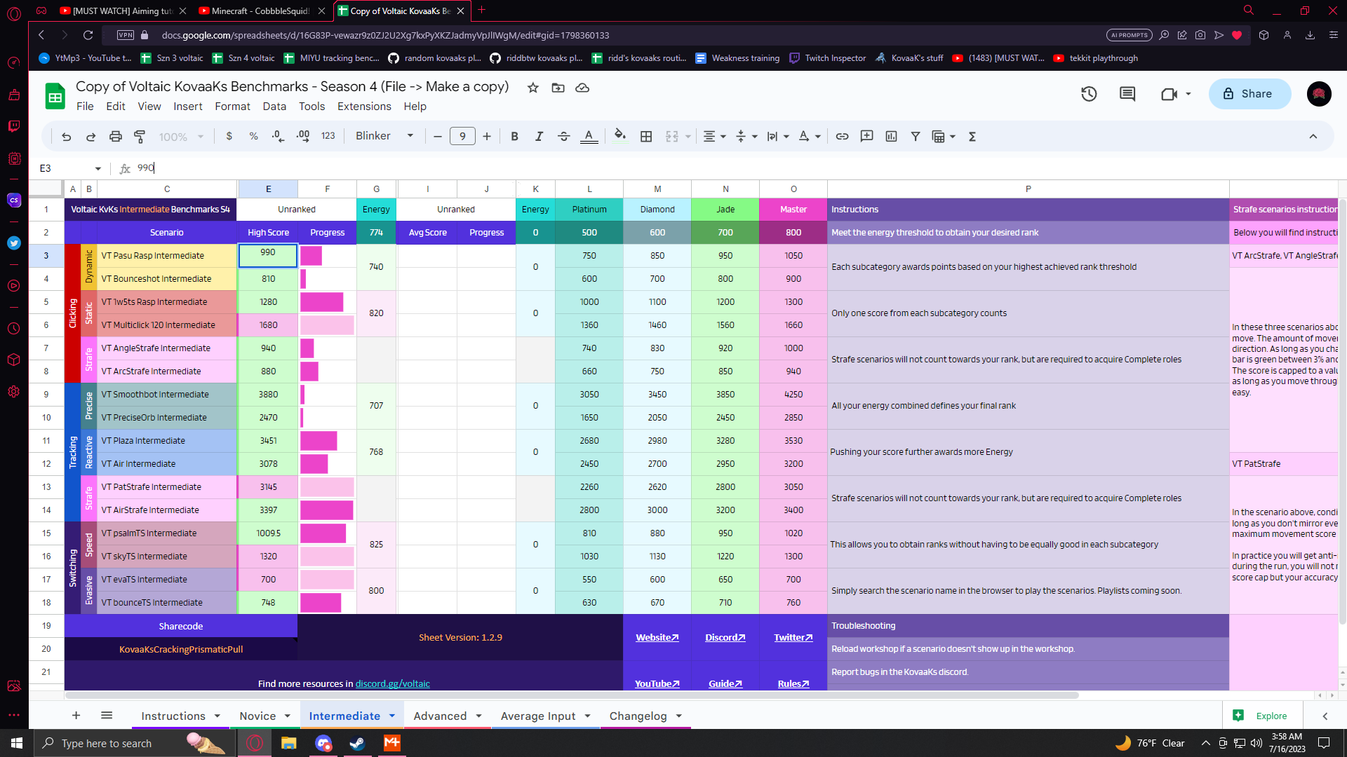Click the strikethrough formatting icon
This screenshot has width=1347, height=757.
click(x=563, y=137)
